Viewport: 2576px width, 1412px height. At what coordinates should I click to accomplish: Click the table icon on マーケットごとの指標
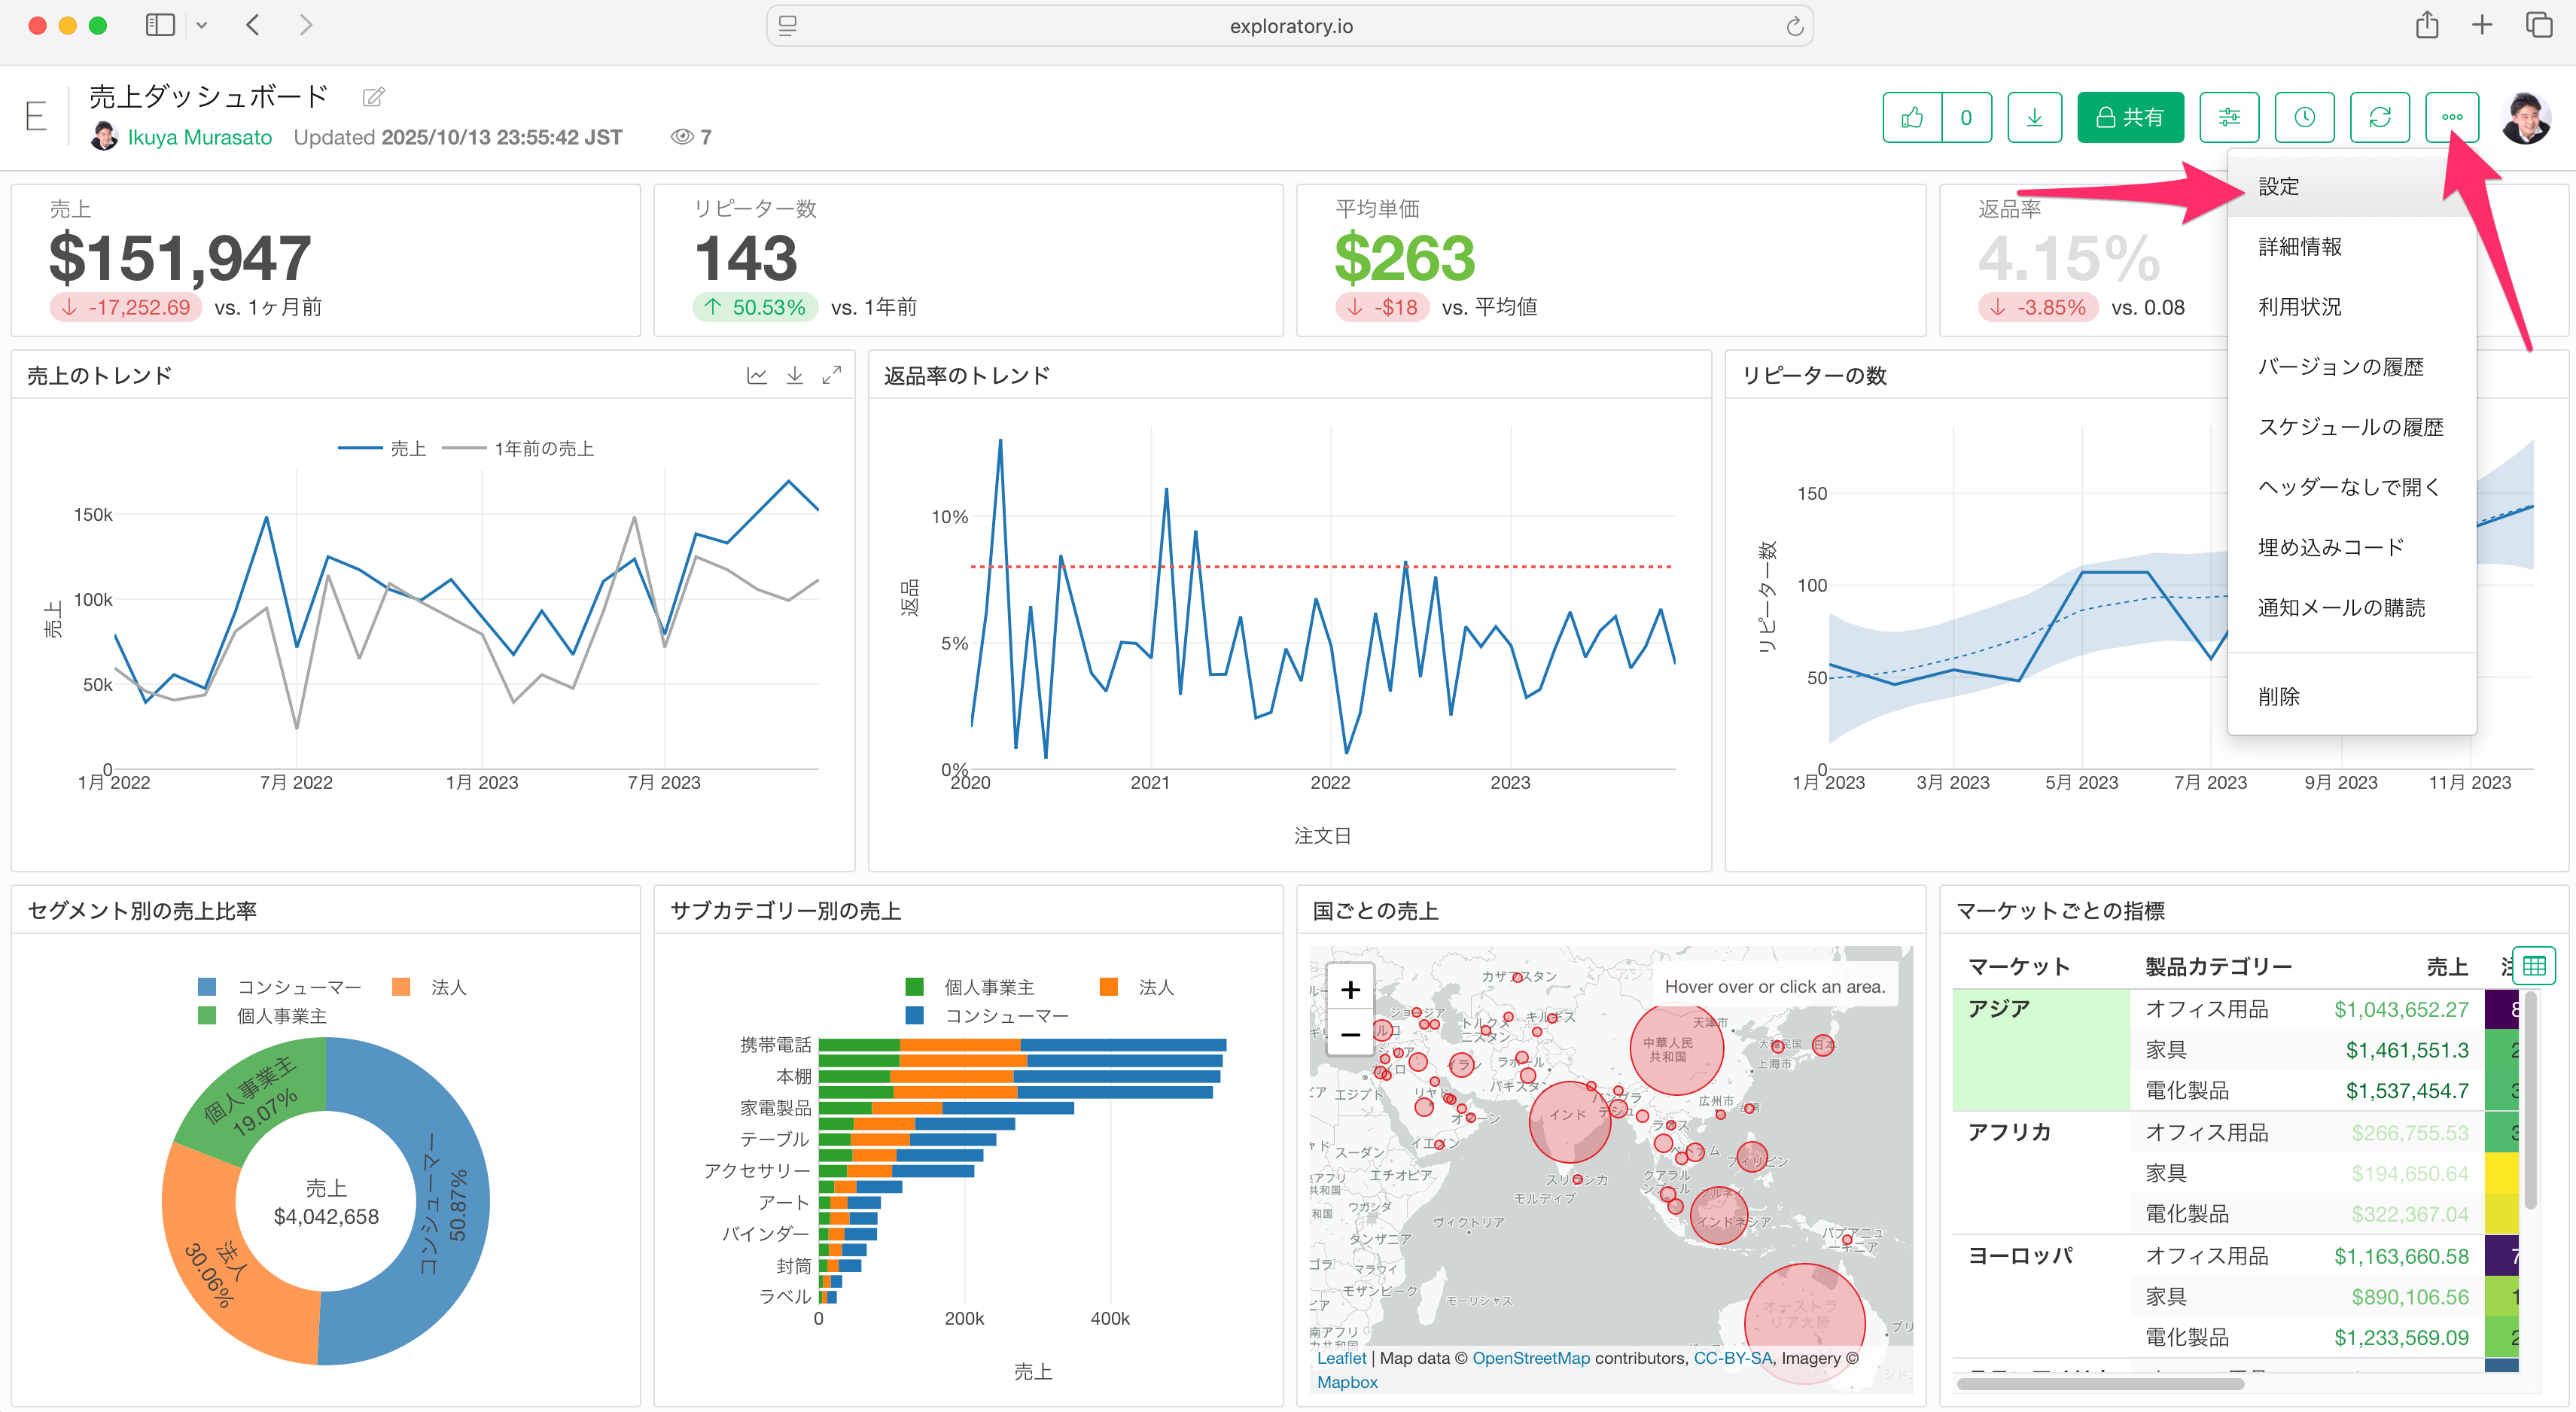(2533, 966)
